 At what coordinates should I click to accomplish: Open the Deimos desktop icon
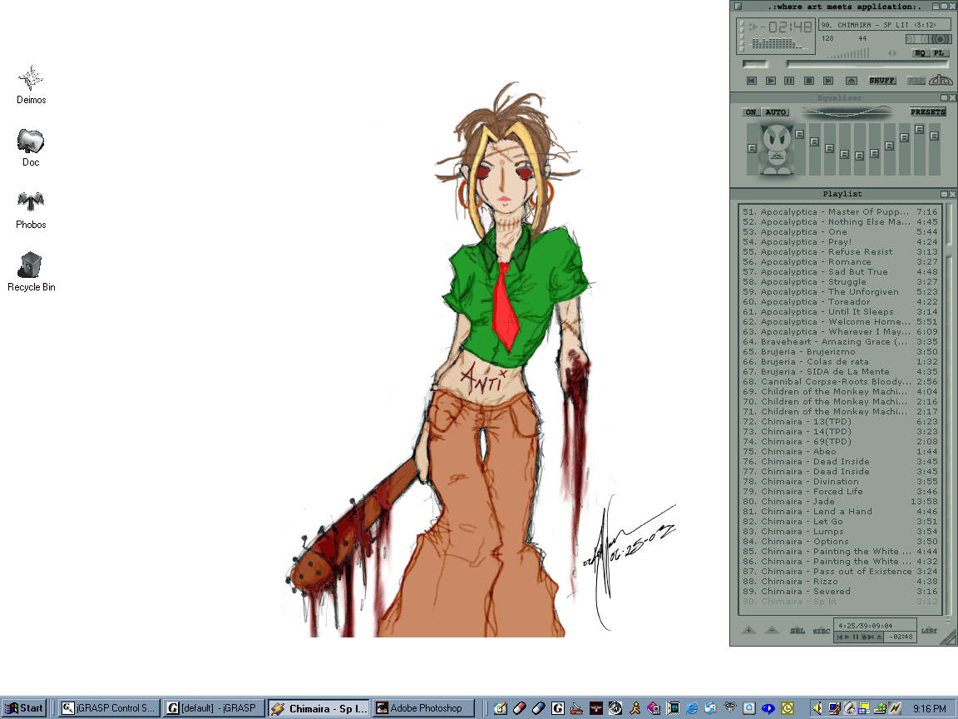coord(31,84)
